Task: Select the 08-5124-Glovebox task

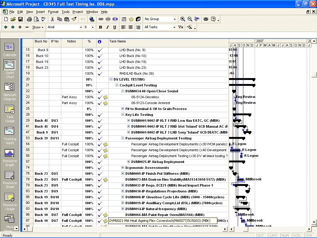Action: pyautogui.click(x=145, y=97)
